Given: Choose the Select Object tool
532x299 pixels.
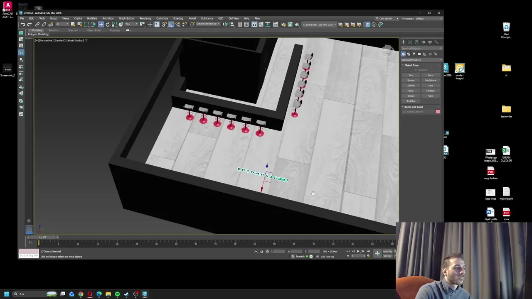Looking at the screenshot, I should point(73,24).
